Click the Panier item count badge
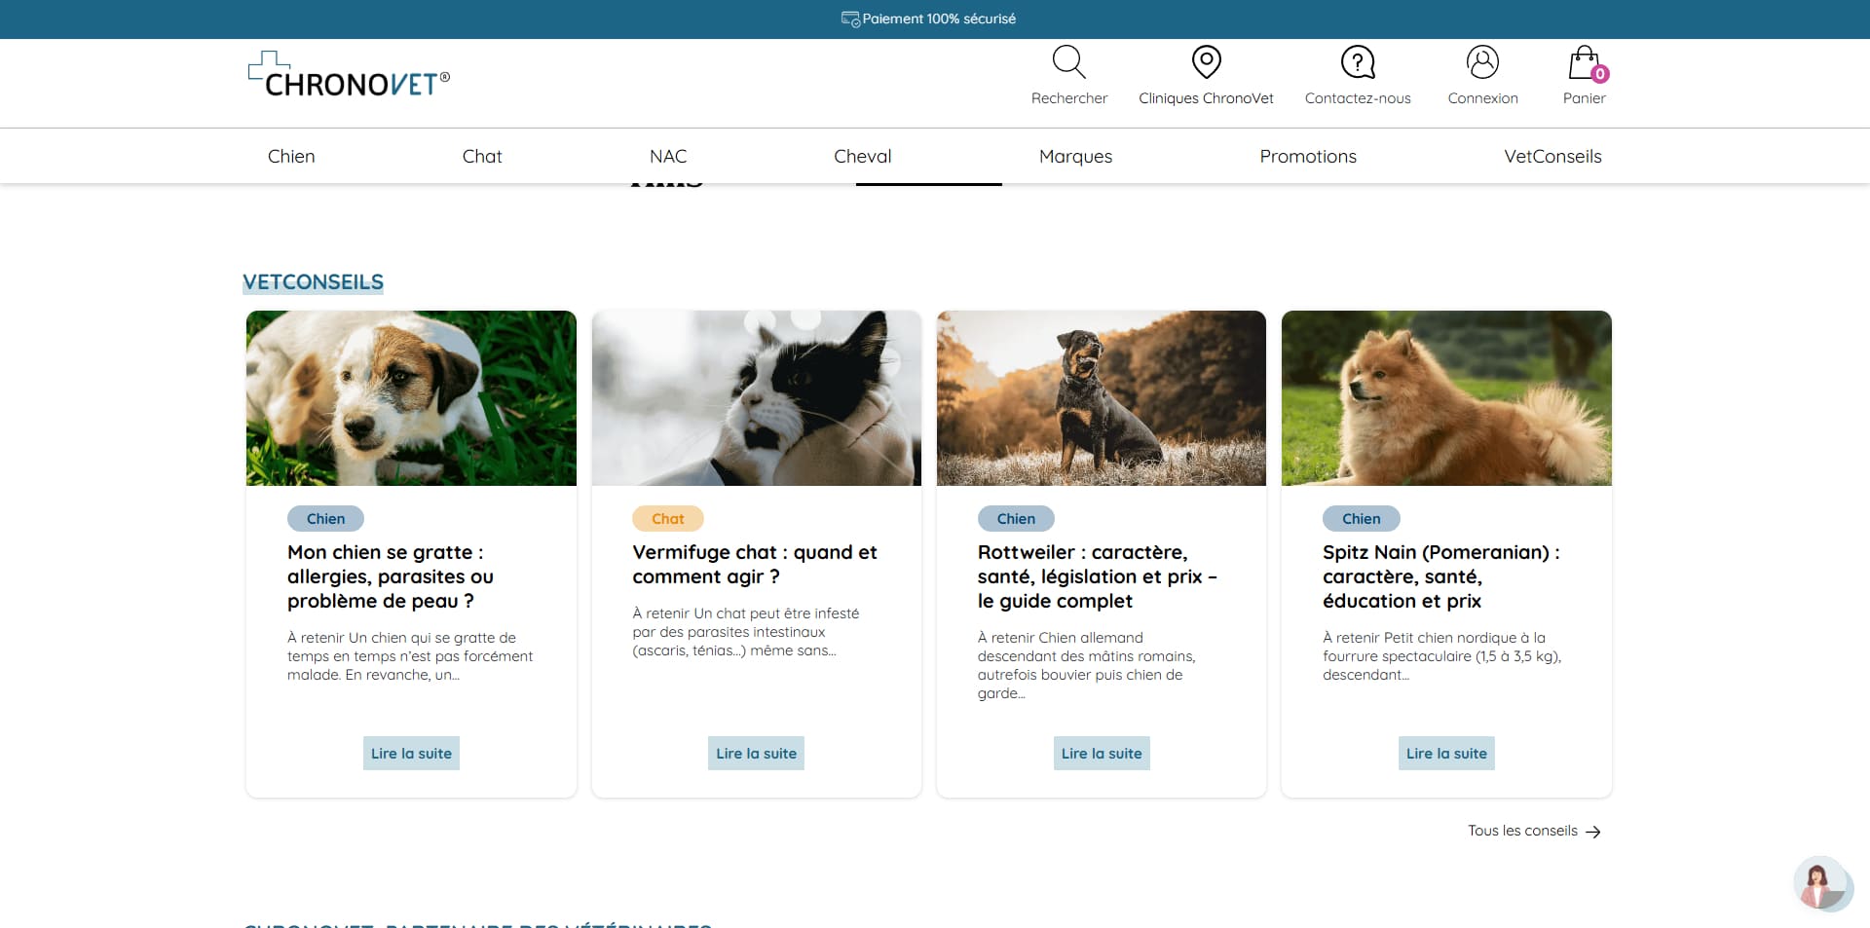 [1599, 74]
